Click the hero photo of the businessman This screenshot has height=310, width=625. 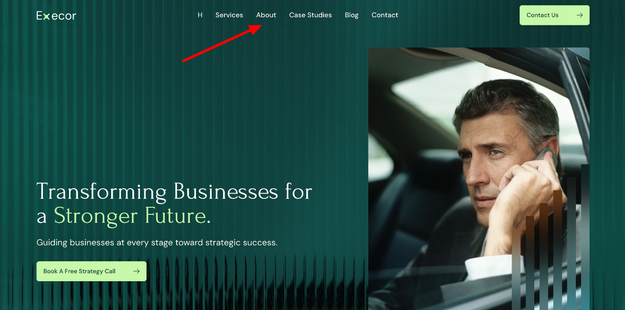pyautogui.click(x=479, y=178)
